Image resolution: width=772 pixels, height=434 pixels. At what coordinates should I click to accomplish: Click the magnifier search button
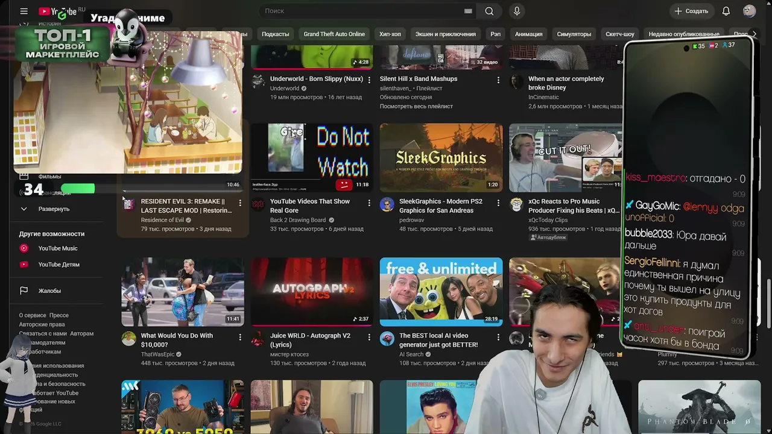click(x=489, y=11)
